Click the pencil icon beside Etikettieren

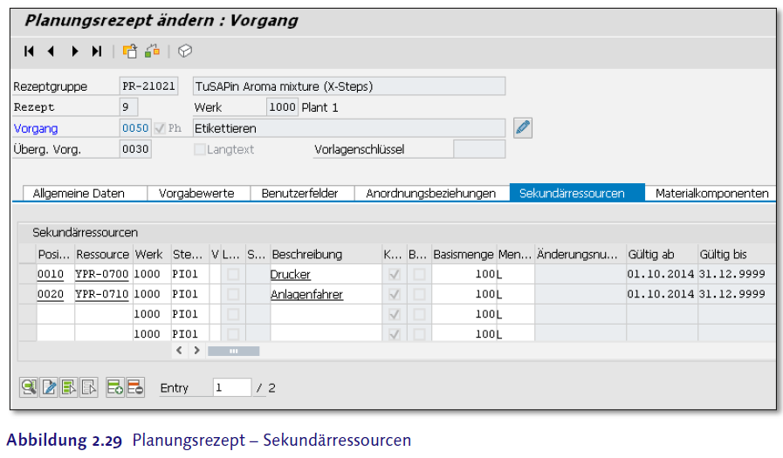click(x=522, y=128)
